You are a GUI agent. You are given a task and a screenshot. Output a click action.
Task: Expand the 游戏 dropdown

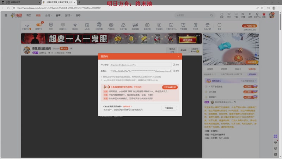pos(68,15)
